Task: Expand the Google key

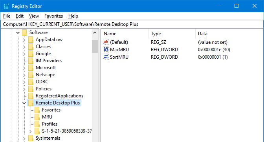Action: 24,54
